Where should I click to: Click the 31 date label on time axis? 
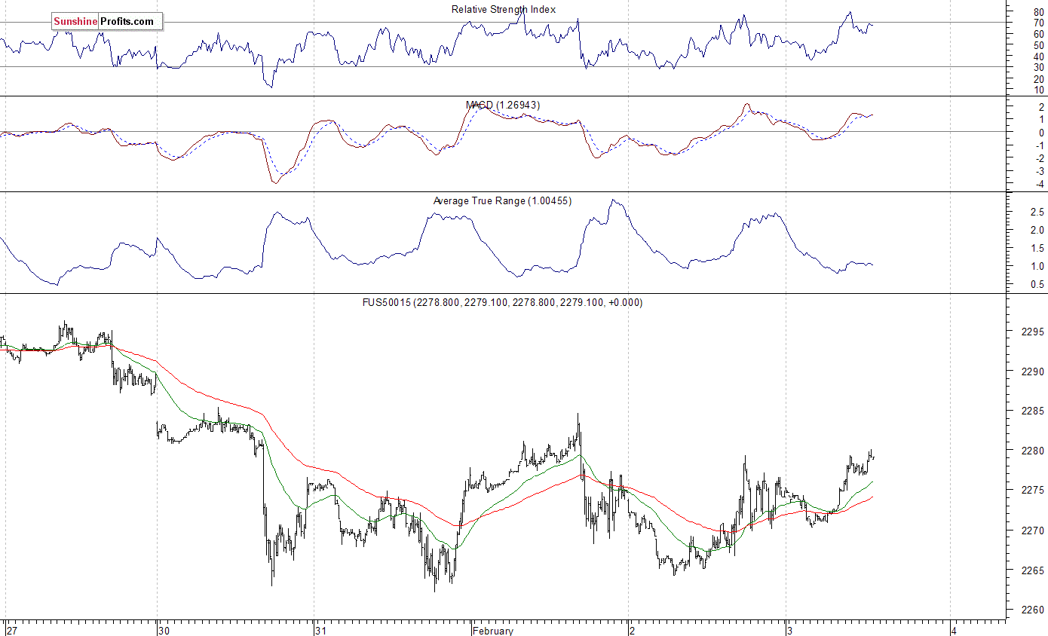pos(322,631)
